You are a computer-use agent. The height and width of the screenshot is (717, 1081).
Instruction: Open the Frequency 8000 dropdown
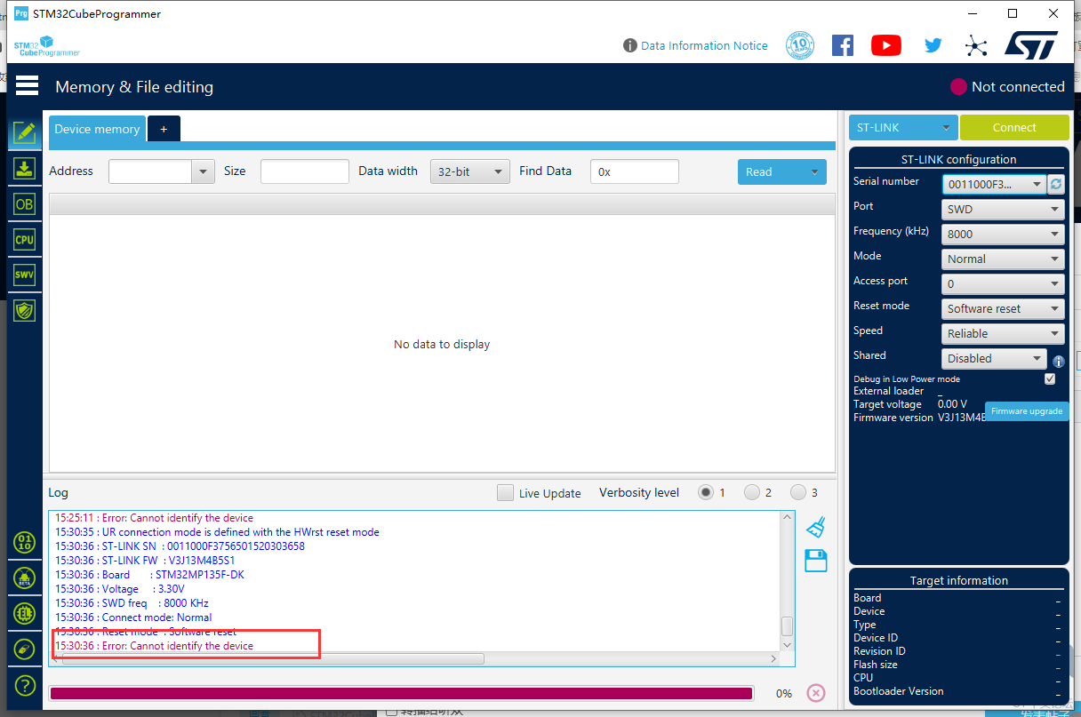tap(1003, 235)
